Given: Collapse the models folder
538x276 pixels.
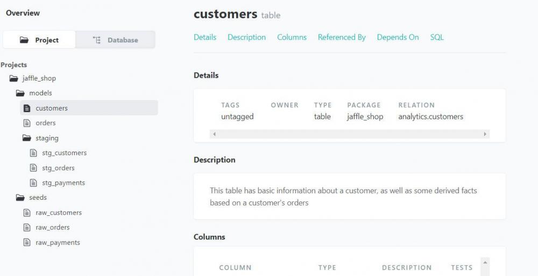Looking at the screenshot, I should click(x=20, y=93).
